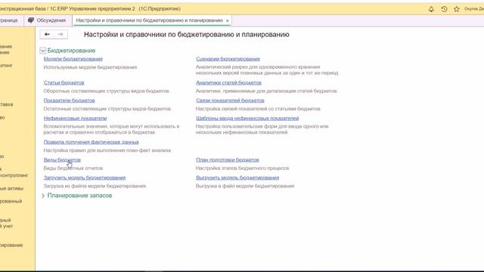Screen dimensions: 484x272
Task: Open Сценарии бюджетирования link
Action: (228, 59)
